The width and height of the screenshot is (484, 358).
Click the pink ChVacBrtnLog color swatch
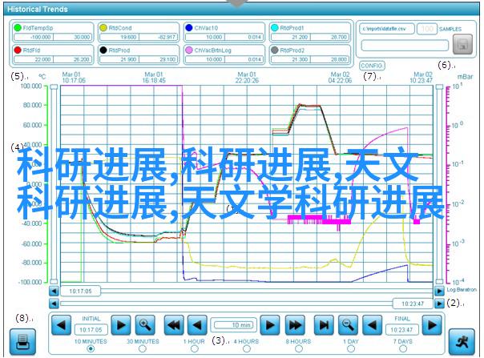click(189, 50)
